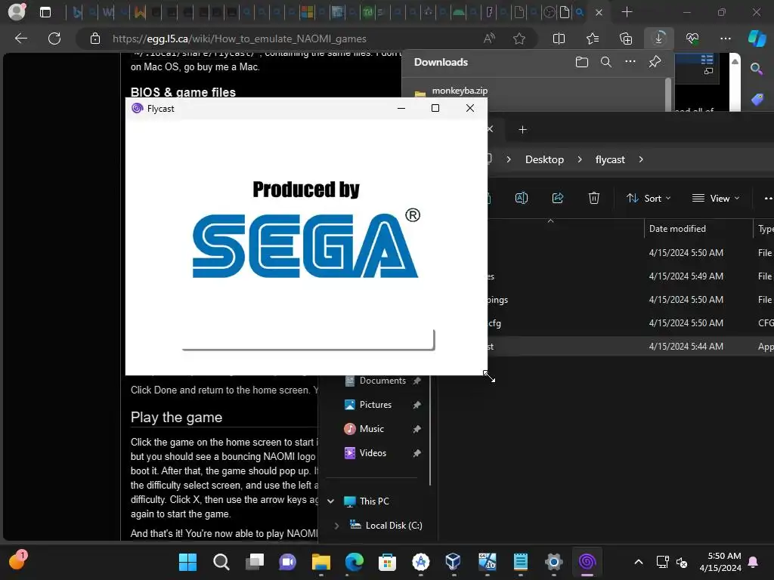Switch to Flycast taskbar icon
Screen dimensions: 774x580
(x=587, y=562)
